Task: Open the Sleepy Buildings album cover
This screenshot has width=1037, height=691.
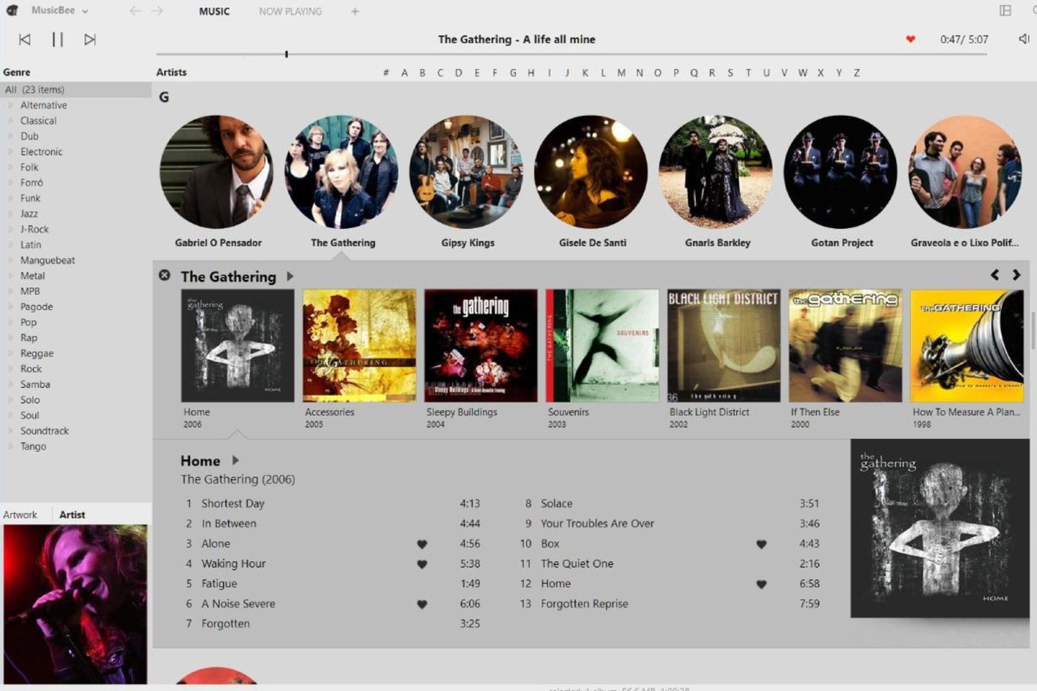Action: (x=481, y=345)
